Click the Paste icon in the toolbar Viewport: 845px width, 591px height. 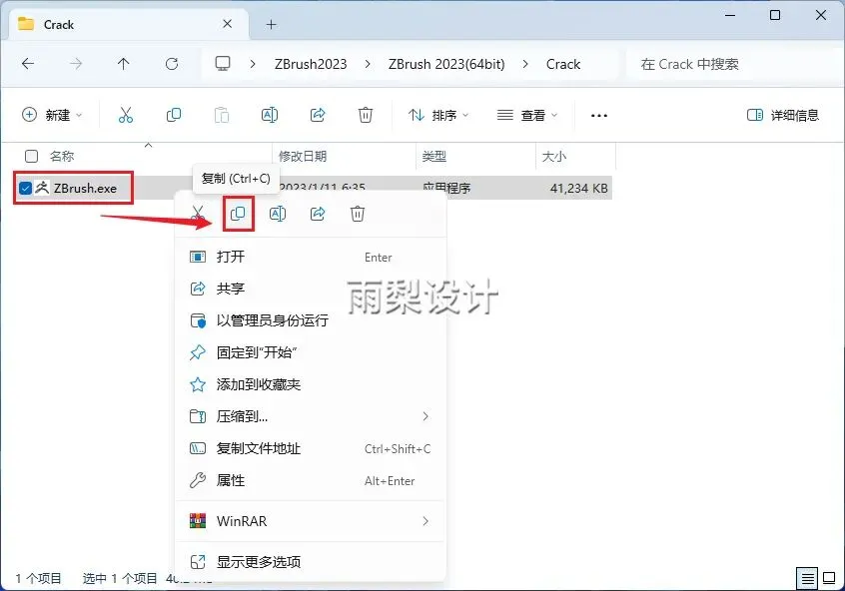pyautogui.click(x=222, y=115)
